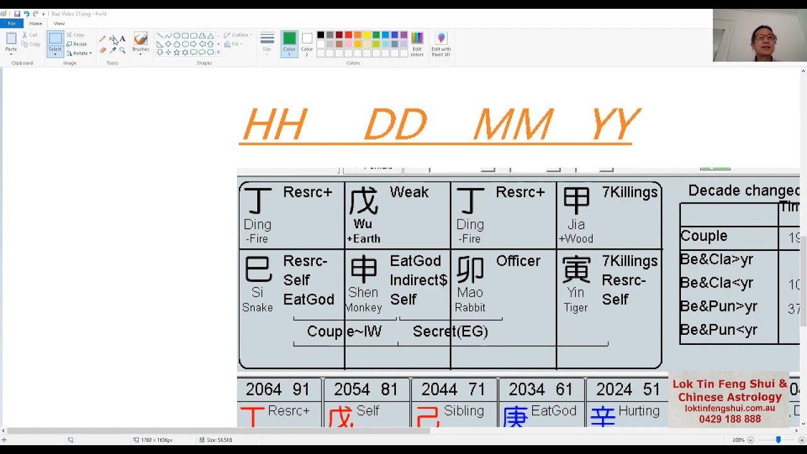
Task: Pick the purple color swatch
Action: (404, 35)
